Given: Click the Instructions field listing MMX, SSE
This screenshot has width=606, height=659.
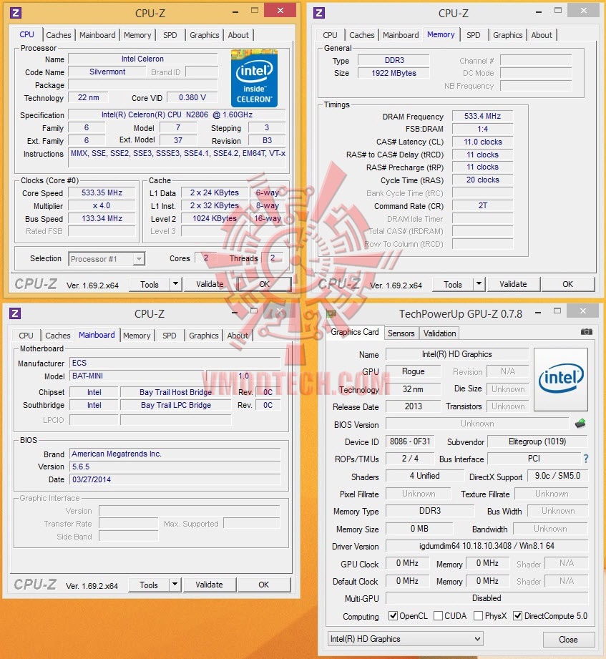Looking at the screenshot, I should 177,158.
